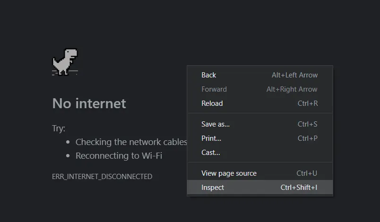Click the Ctrl+Shift+I shortcut label
Image resolution: width=380 pixels, height=222 pixels.
tap(299, 188)
